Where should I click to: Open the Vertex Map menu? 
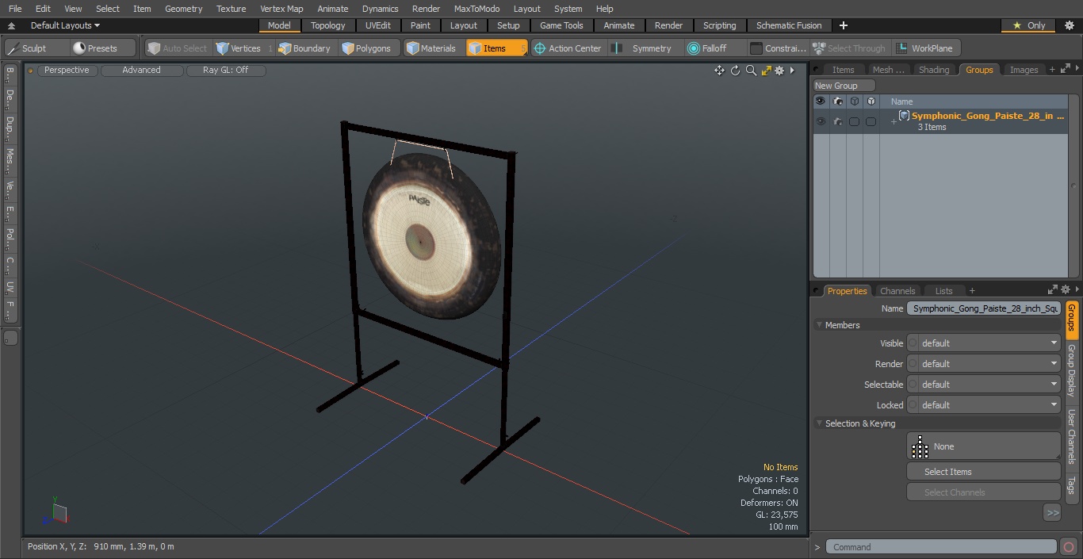pos(281,9)
